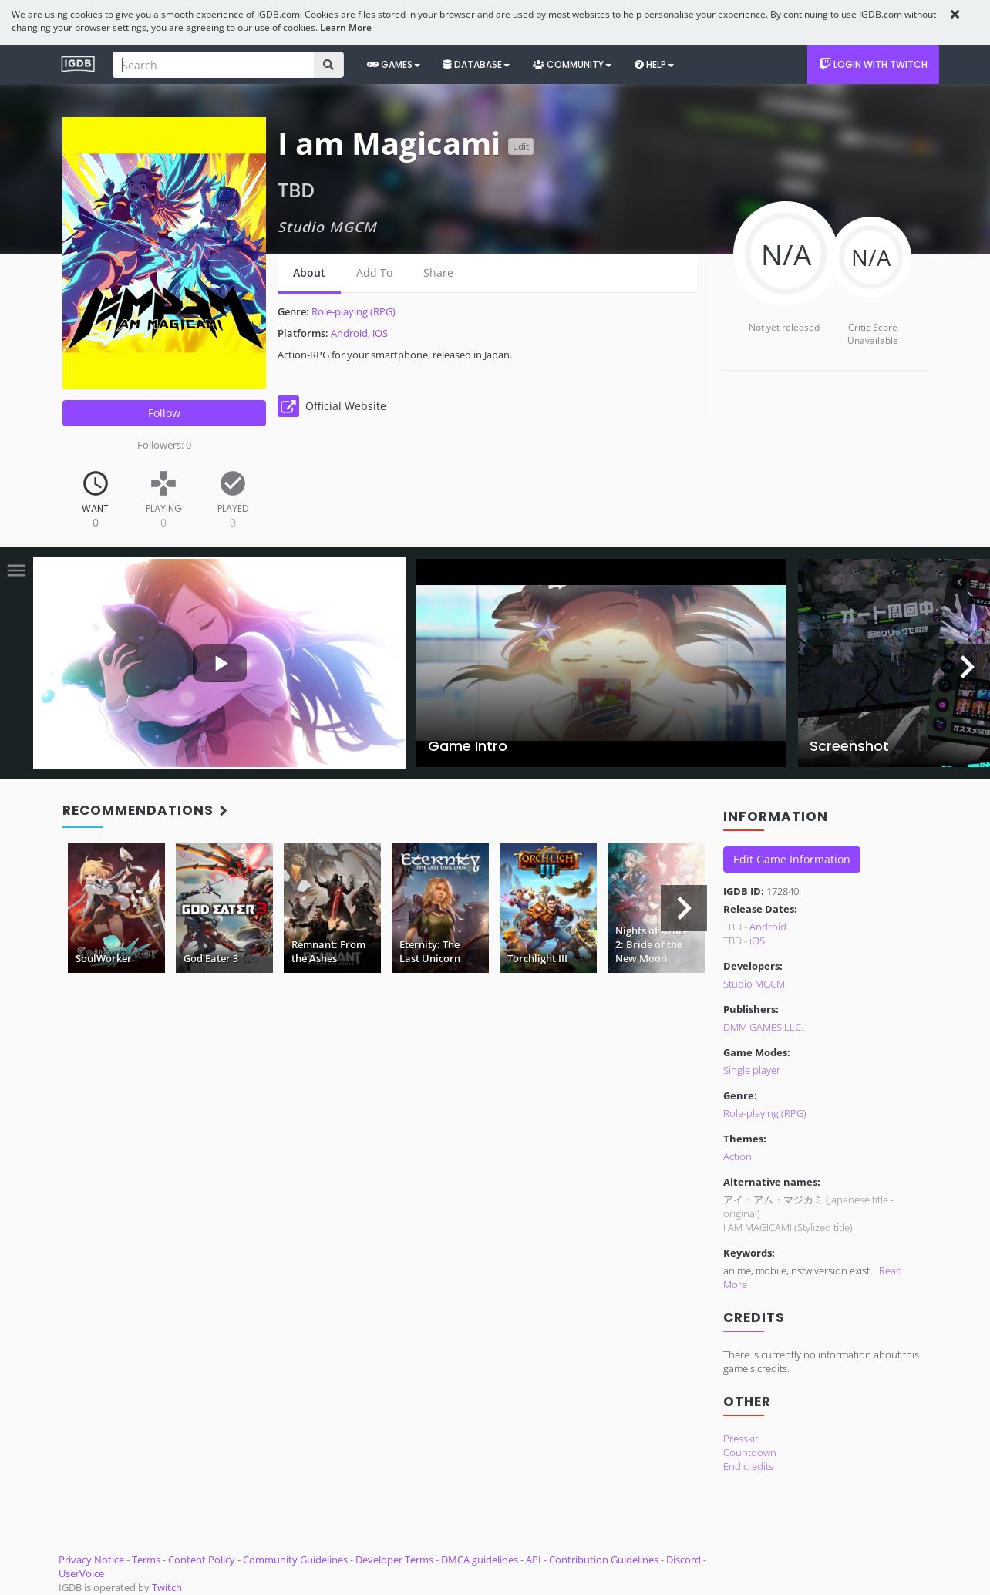Focus the Search input field
Image resolution: width=990 pixels, height=1595 pixels.
(x=213, y=65)
